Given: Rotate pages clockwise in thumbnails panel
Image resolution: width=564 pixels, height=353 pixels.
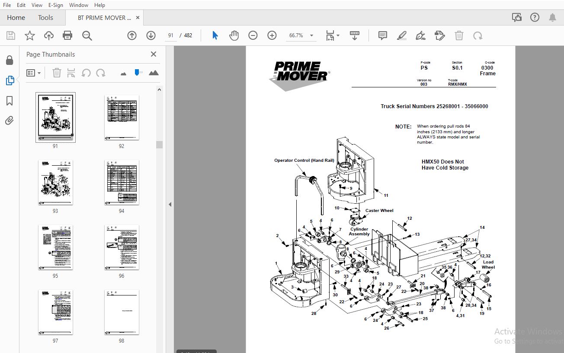Looking at the screenshot, I should pos(101,73).
